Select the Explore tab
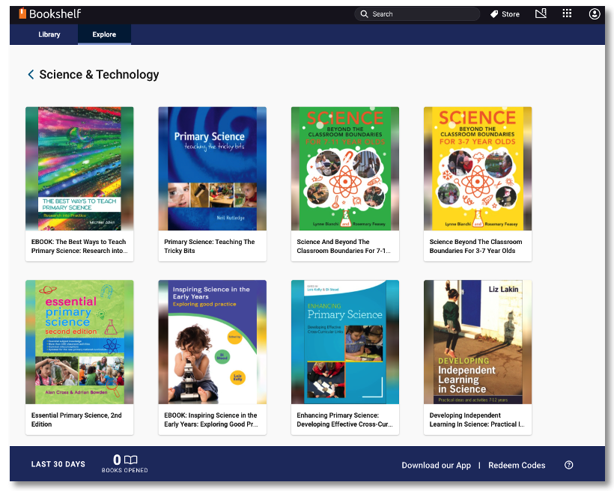Image resolution: width=614 pixels, height=491 pixels. coord(104,34)
